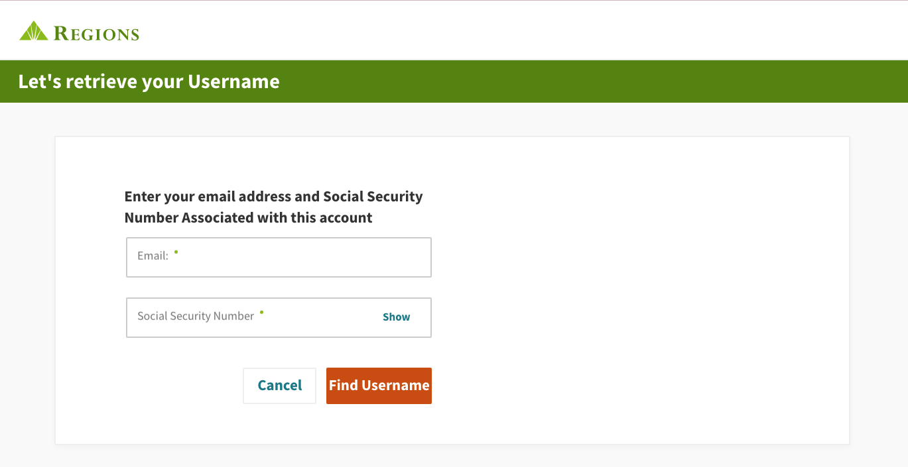Click the instruction text above the Email field

[273, 207]
